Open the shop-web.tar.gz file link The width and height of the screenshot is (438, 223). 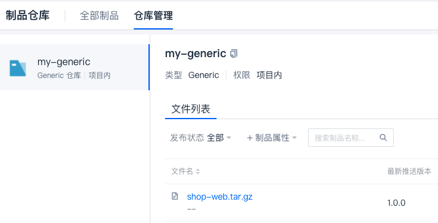220,197
